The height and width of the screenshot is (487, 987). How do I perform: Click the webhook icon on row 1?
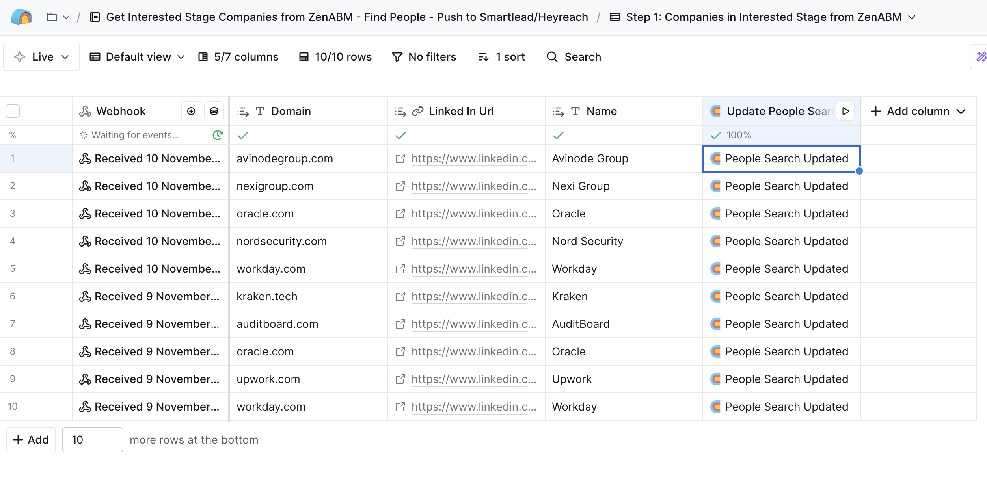tap(85, 158)
